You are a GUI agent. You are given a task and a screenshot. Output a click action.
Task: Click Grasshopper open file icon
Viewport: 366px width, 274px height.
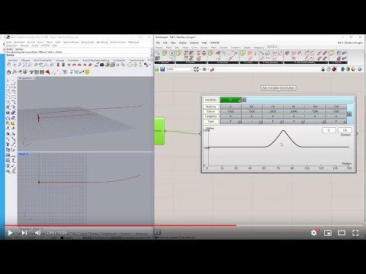pyautogui.click(x=157, y=69)
